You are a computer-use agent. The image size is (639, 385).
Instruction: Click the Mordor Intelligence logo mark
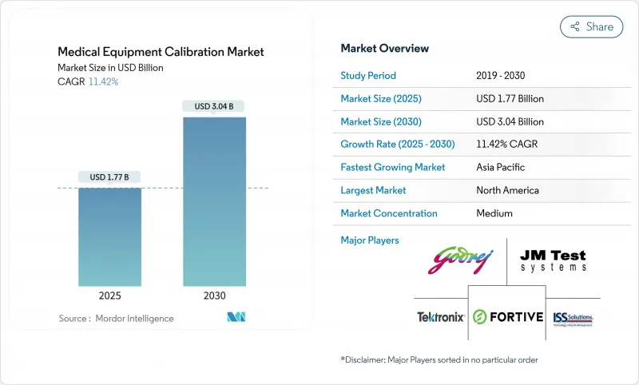(236, 317)
